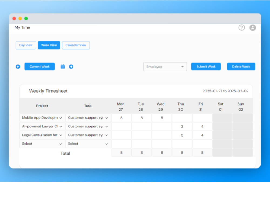Open the help question mark icon

click(242, 27)
